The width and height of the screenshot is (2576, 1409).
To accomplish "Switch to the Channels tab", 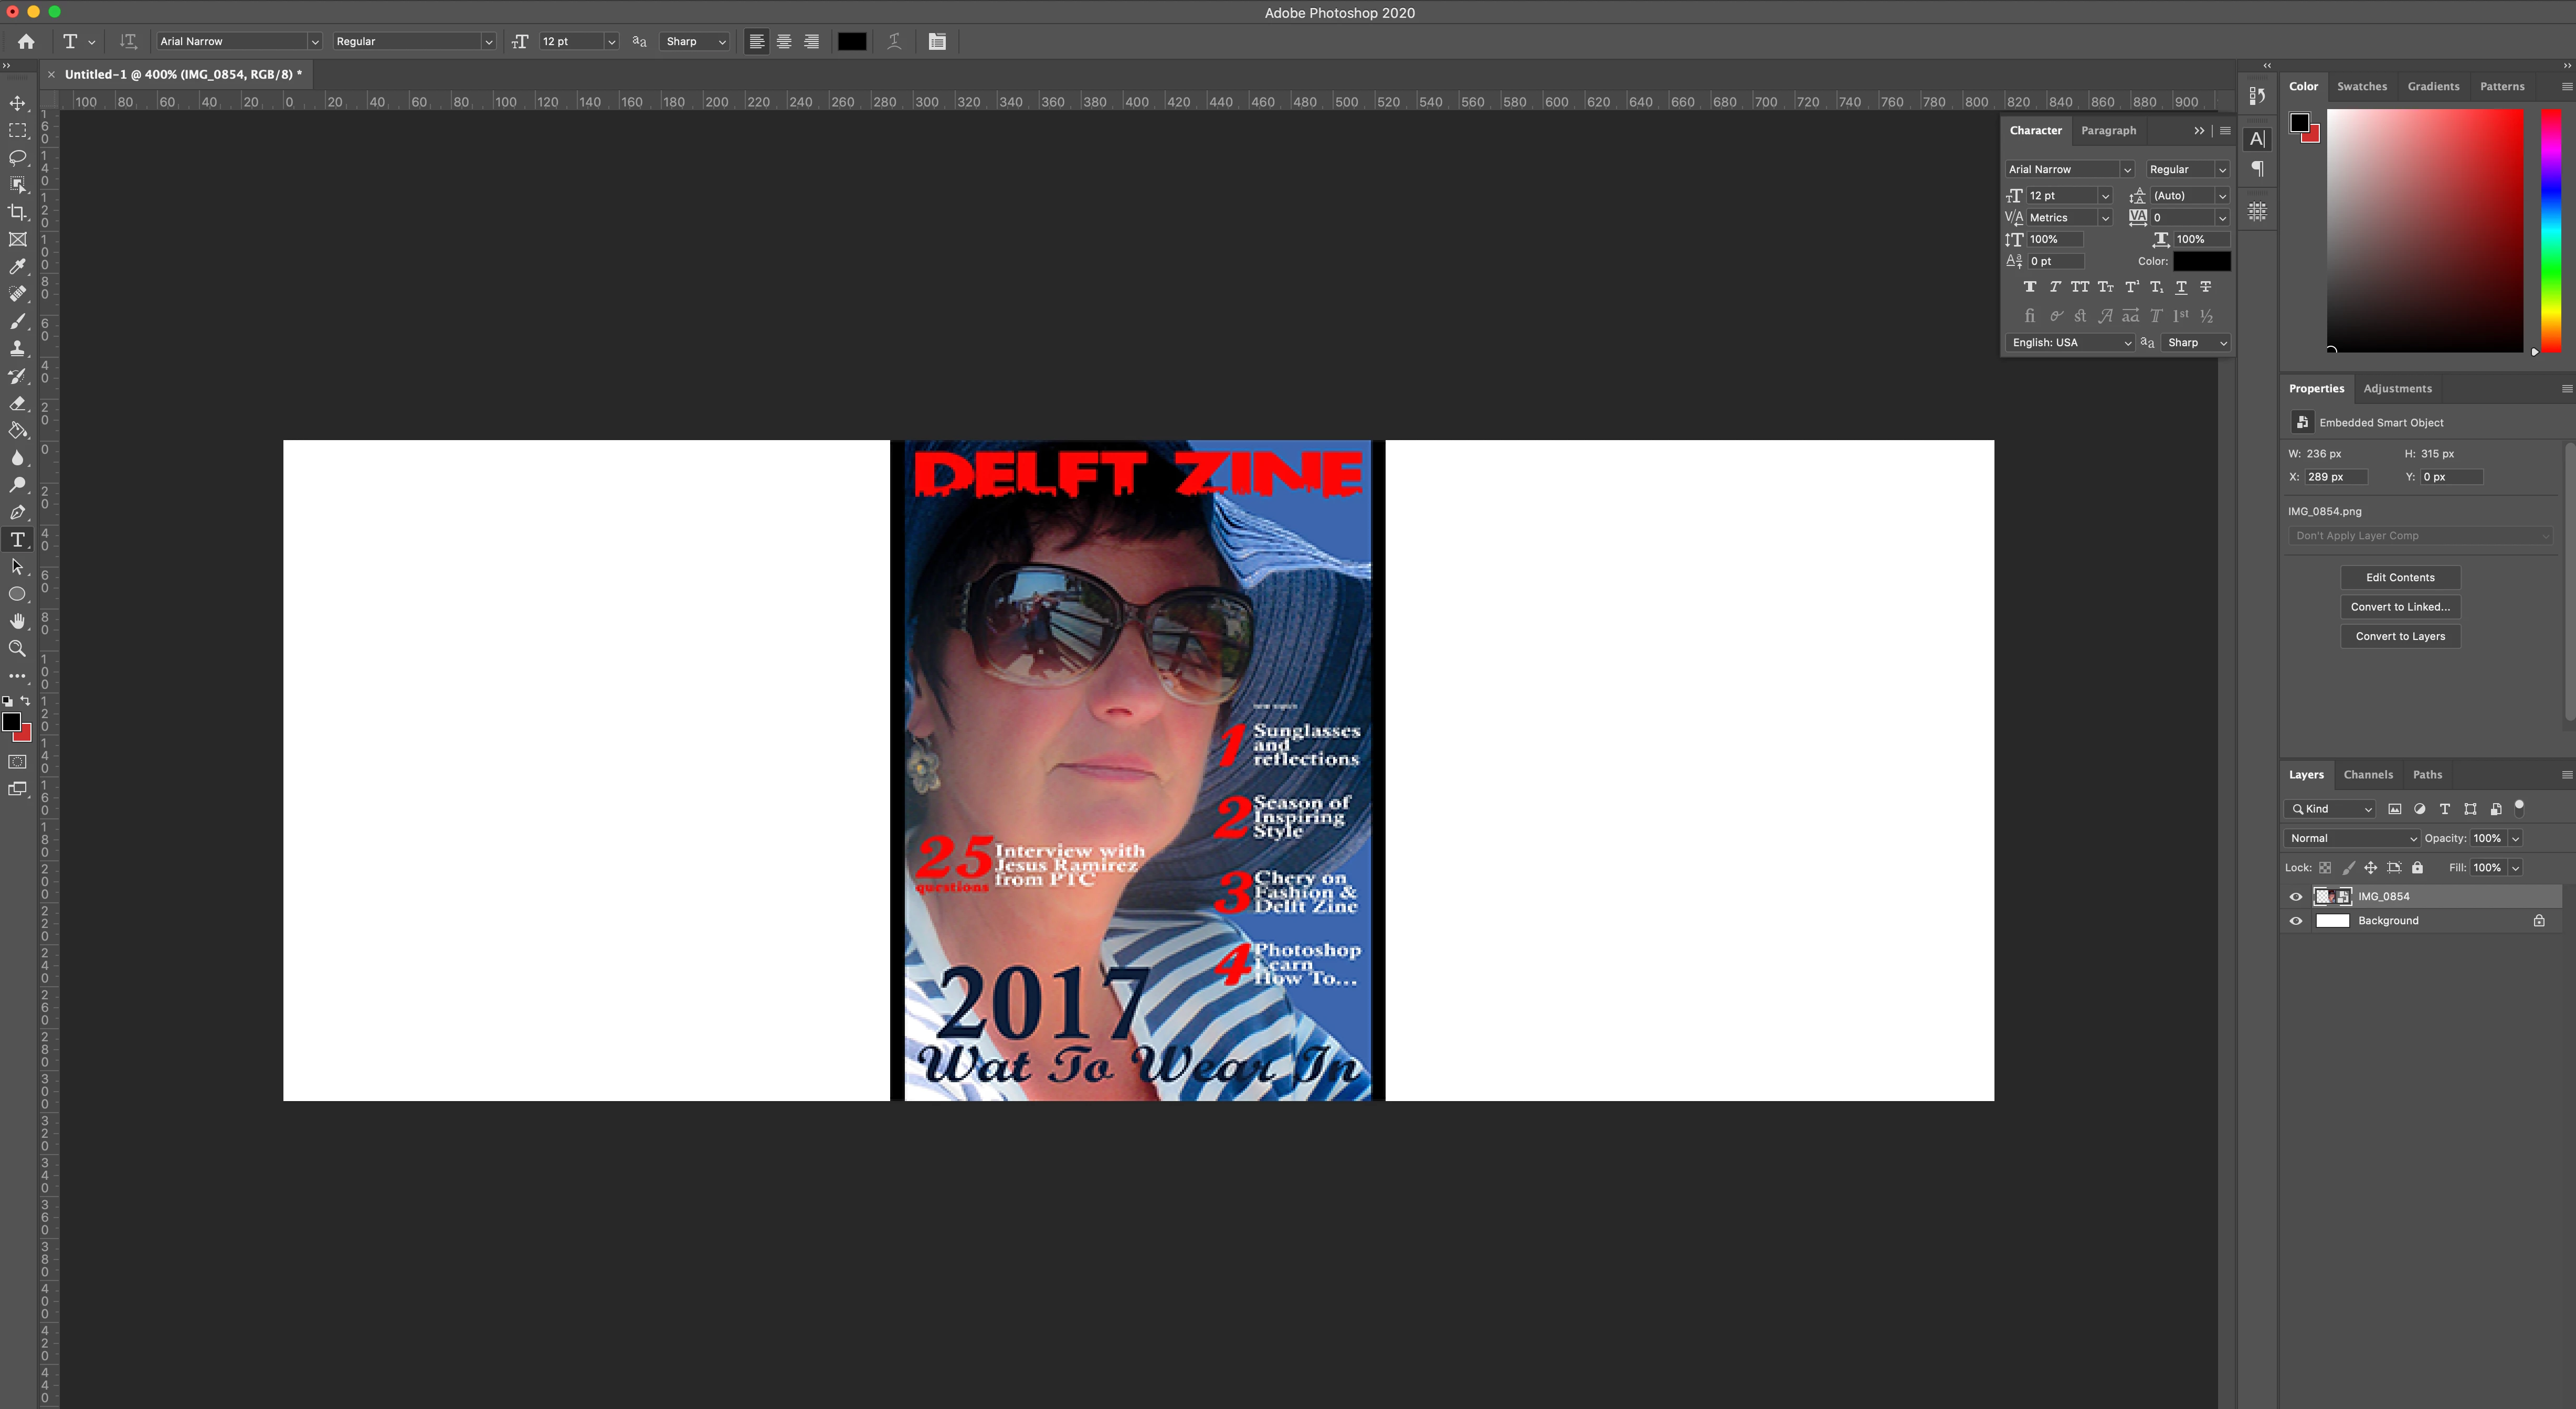I will [2367, 774].
